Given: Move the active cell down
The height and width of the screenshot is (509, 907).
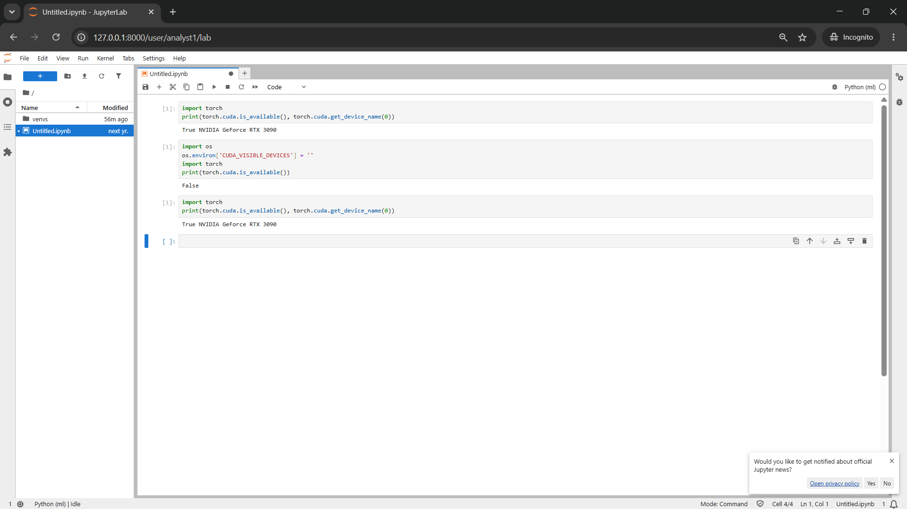Looking at the screenshot, I should (x=823, y=241).
